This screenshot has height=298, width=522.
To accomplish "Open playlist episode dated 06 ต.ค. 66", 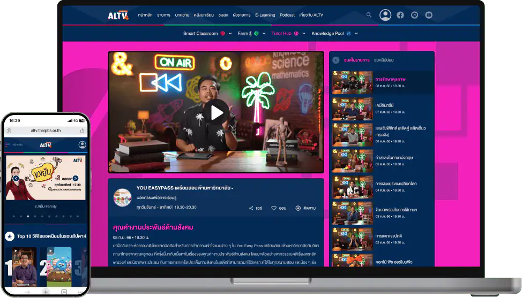I will 383,134.
